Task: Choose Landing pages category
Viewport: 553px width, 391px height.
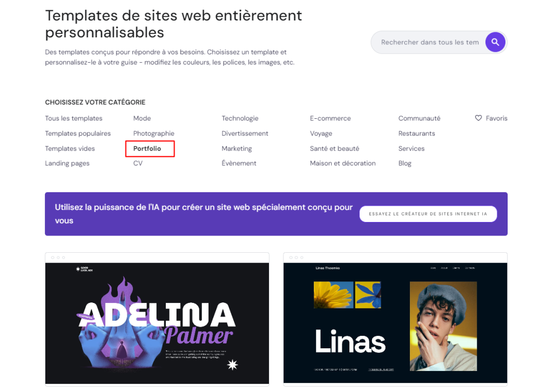Action: click(67, 163)
